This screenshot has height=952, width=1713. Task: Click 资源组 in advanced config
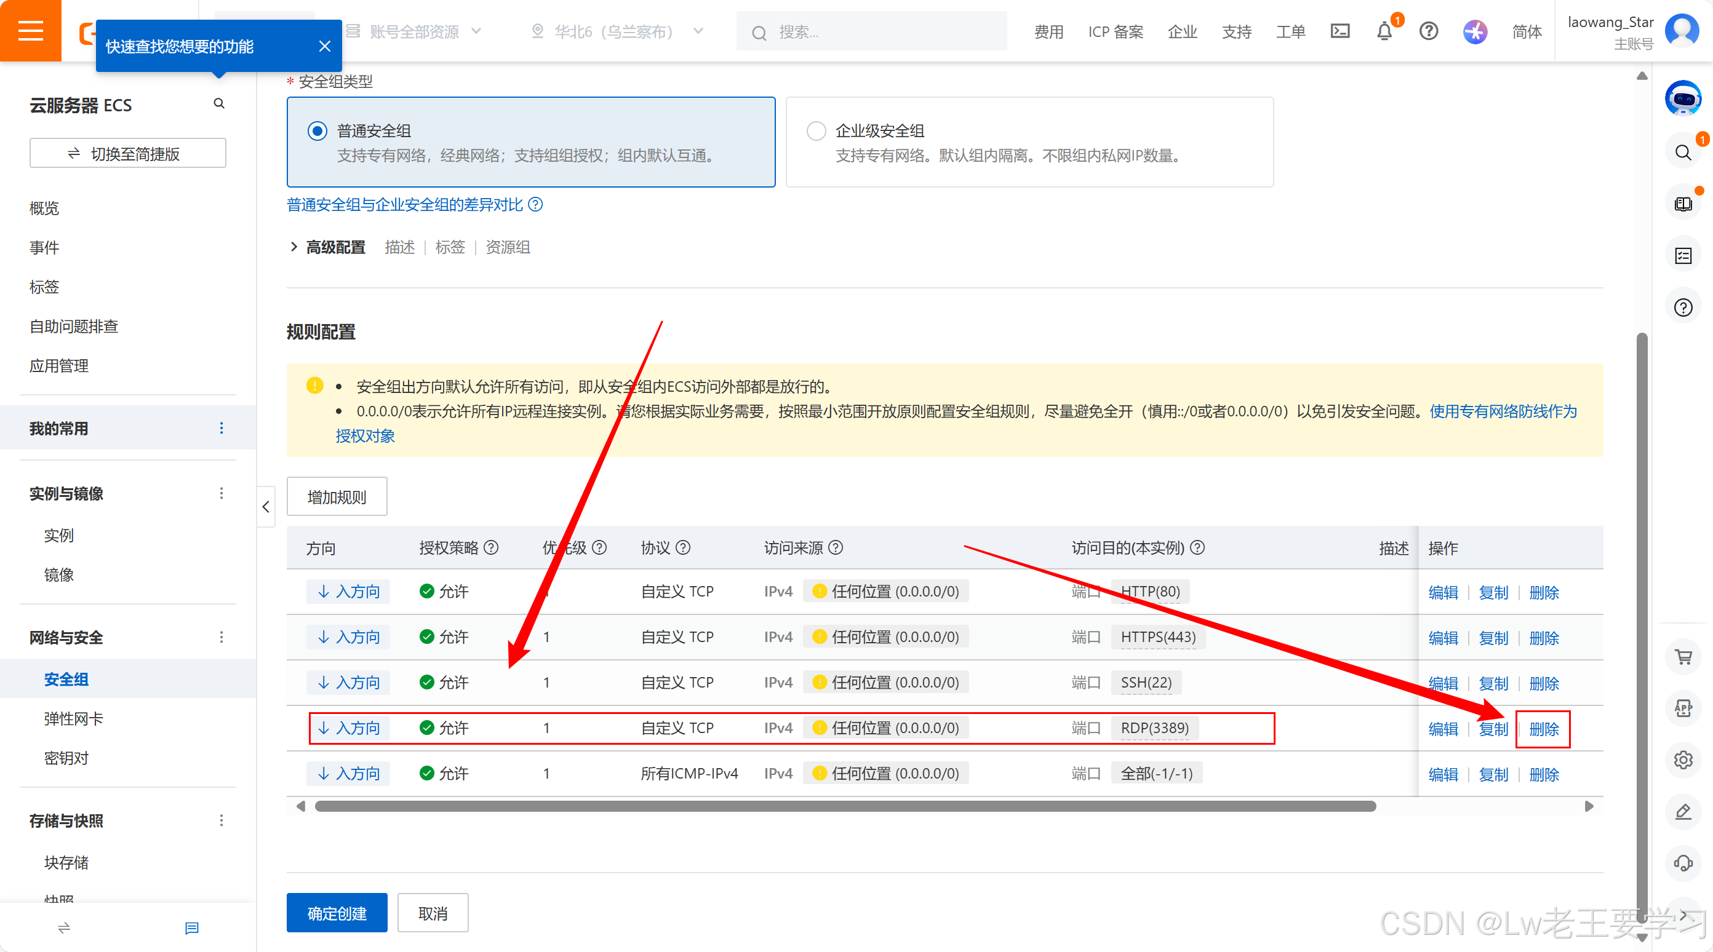pos(508,247)
